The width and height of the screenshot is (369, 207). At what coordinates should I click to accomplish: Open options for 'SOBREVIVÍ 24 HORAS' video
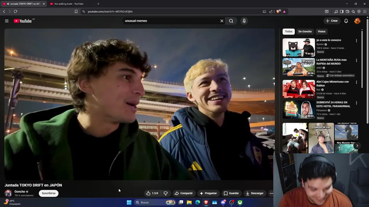coord(356,103)
